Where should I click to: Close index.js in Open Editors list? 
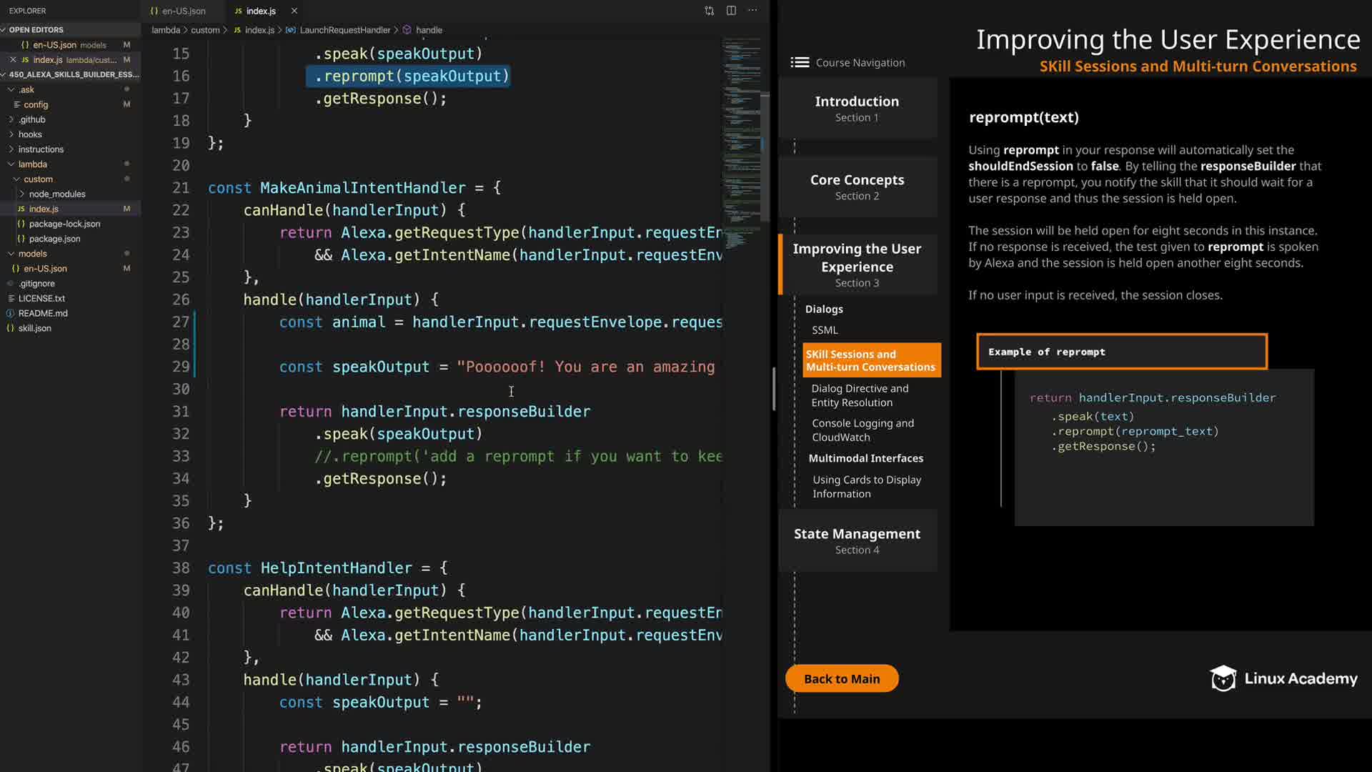pyautogui.click(x=13, y=60)
